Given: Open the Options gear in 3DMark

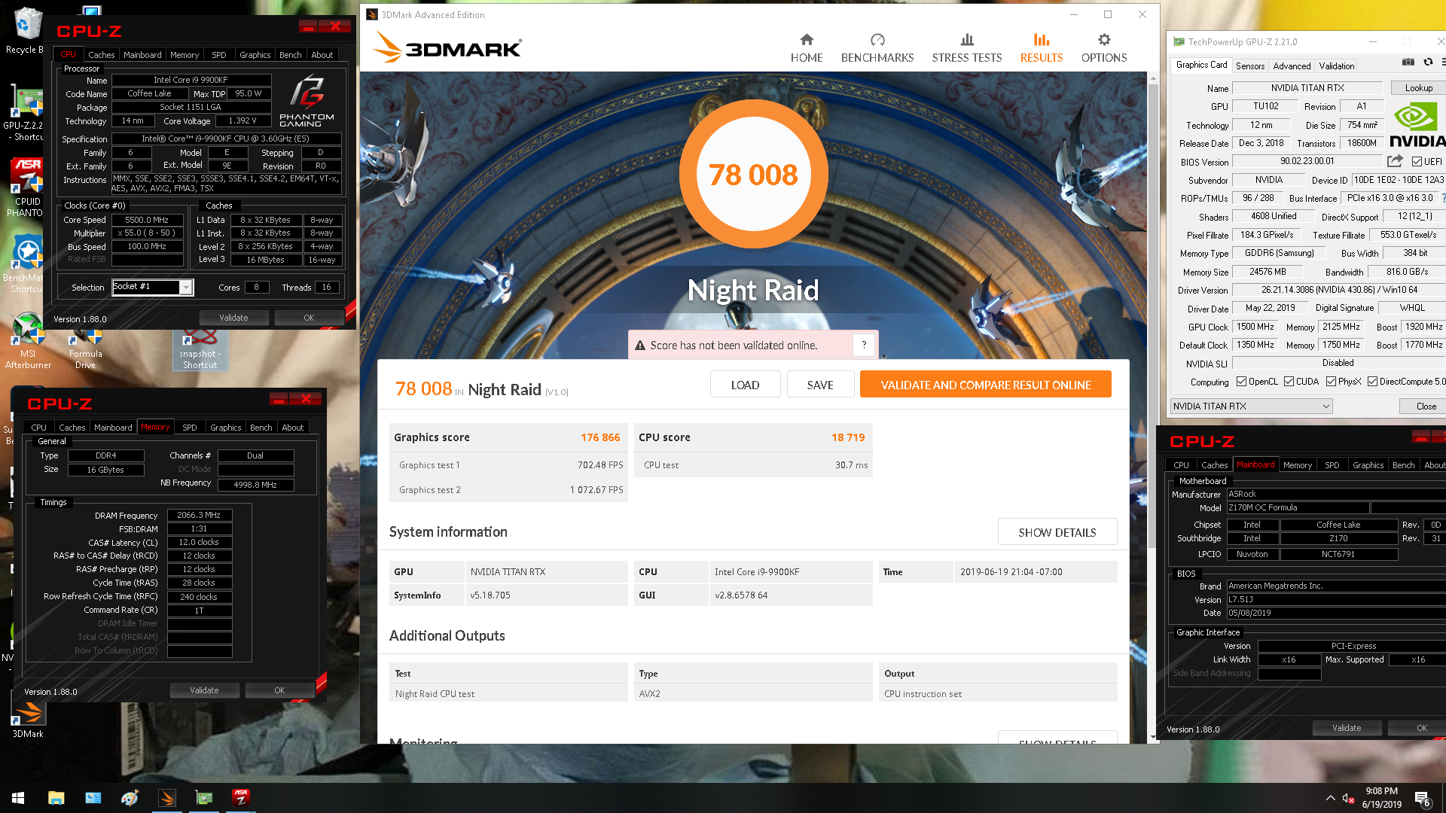Looking at the screenshot, I should tap(1104, 48).
